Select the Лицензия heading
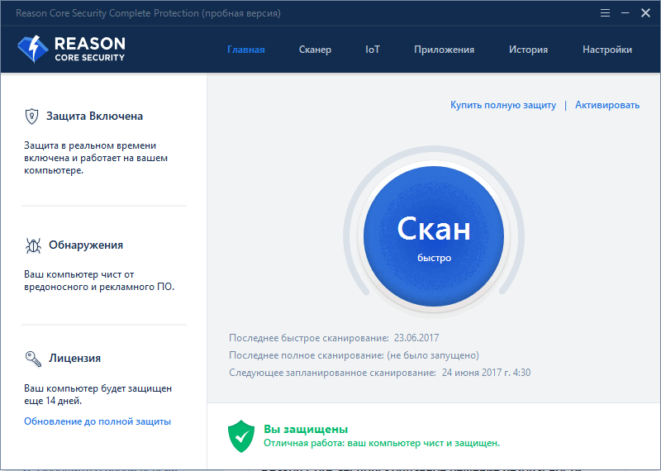Viewport: 661px width, 471px height. coord(74,358)
